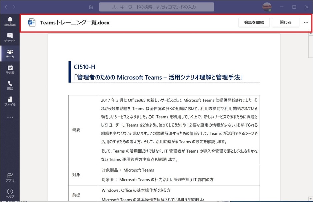Screen dimensions: 313x202
Task: Minimize the Teams window
Action: pos(282,7)
